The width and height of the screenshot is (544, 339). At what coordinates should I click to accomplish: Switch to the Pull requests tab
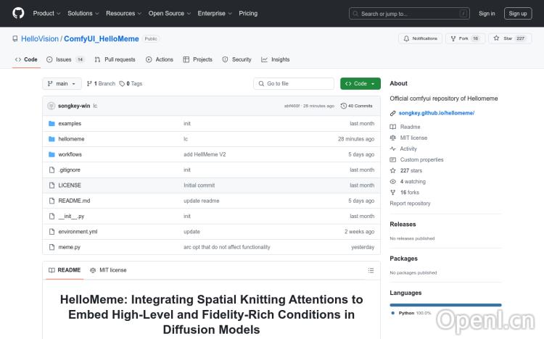115,59
